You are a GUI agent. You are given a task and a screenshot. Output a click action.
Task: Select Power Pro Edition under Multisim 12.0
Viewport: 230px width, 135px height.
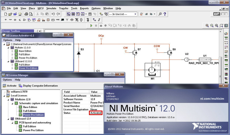coord(33,115)
